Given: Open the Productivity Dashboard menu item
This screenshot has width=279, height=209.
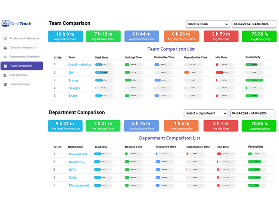Looking at the screenshot, I should 24,38.
